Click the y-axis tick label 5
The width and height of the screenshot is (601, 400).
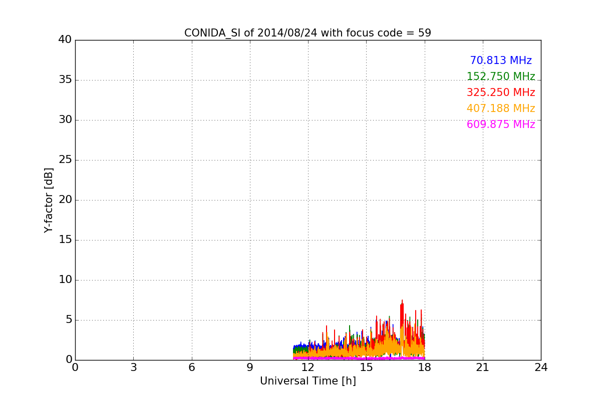pos(69,320)
